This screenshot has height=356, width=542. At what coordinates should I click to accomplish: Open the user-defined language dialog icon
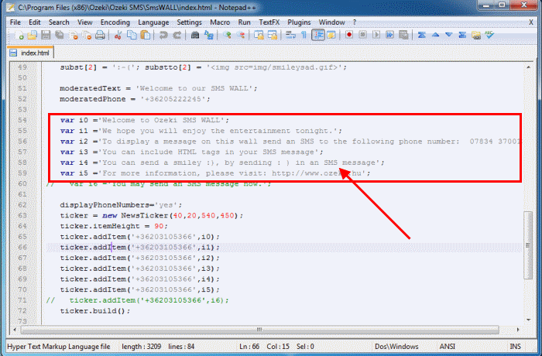(x=331, y=36)
